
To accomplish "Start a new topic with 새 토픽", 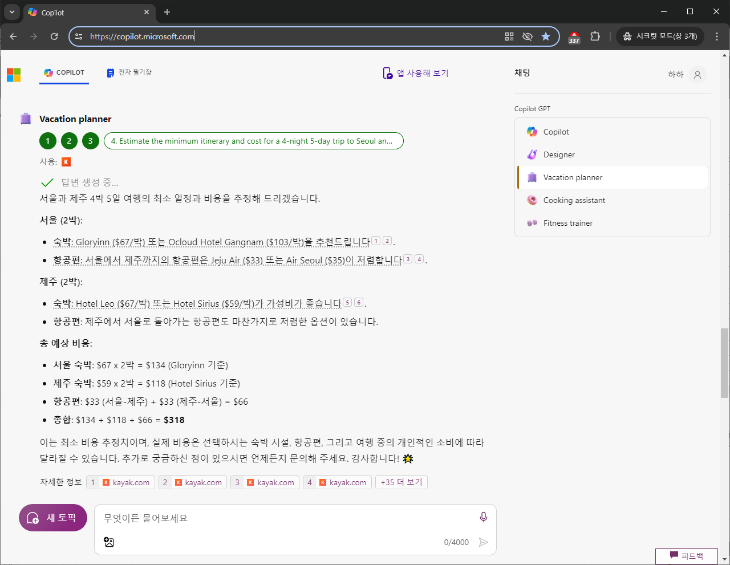I will pyautogui.click(x=53, y=518).
